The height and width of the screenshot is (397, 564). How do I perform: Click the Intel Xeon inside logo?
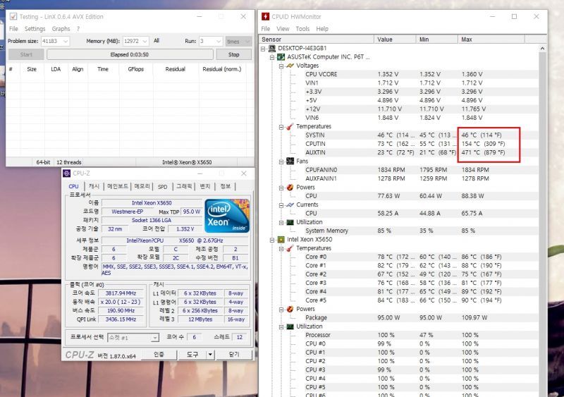[x=227, y=216]
